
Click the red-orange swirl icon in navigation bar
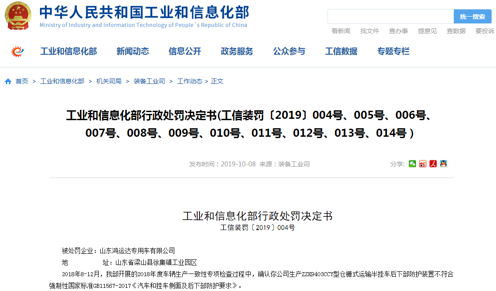coord(18,52)
